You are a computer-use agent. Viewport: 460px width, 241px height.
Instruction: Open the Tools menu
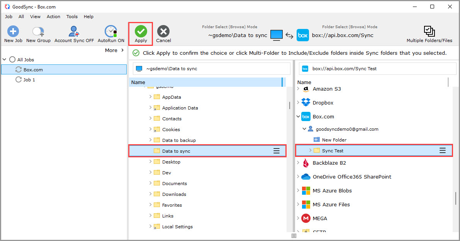pyautogui.click(x=72, y=17)
